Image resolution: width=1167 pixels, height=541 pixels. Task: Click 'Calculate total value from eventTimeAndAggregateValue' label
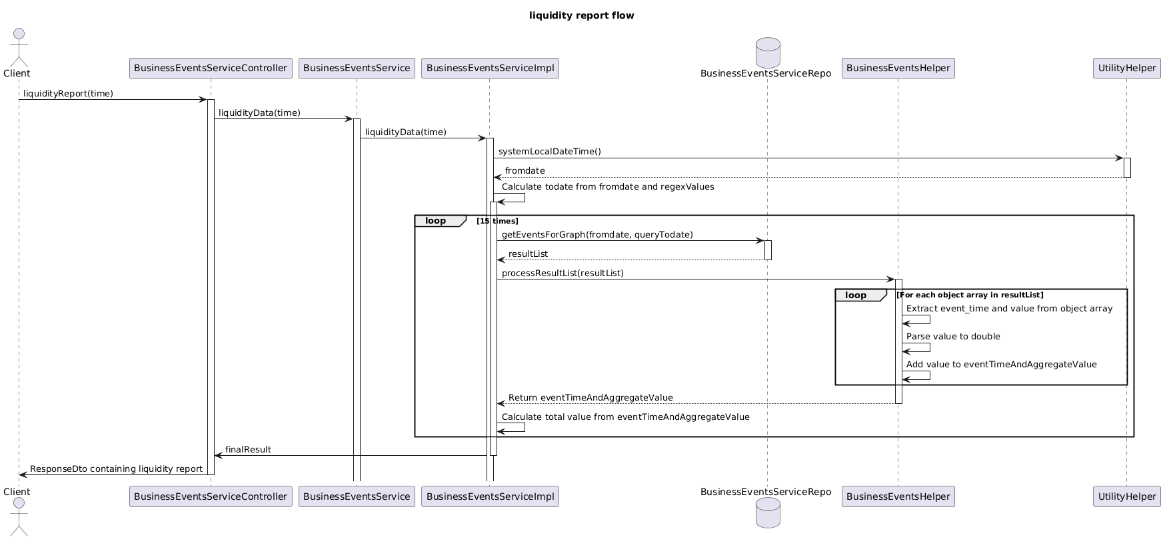pos(626,417)
